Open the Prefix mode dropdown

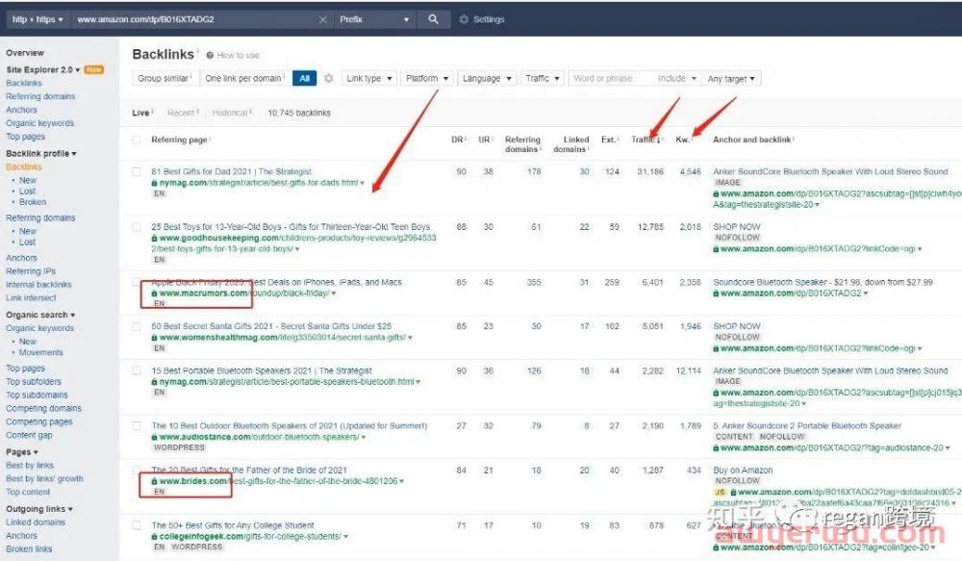click(x=374, y=19)
